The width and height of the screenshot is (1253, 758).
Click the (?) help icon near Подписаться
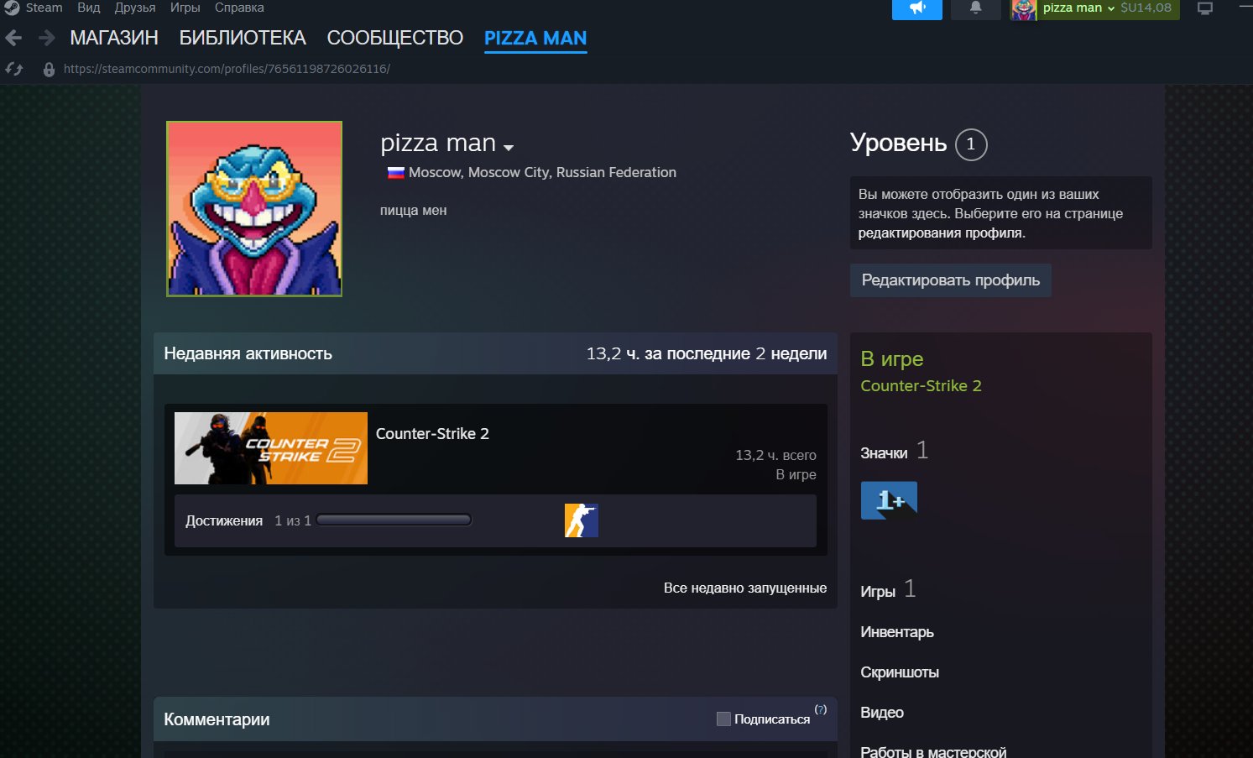[821, 709]
